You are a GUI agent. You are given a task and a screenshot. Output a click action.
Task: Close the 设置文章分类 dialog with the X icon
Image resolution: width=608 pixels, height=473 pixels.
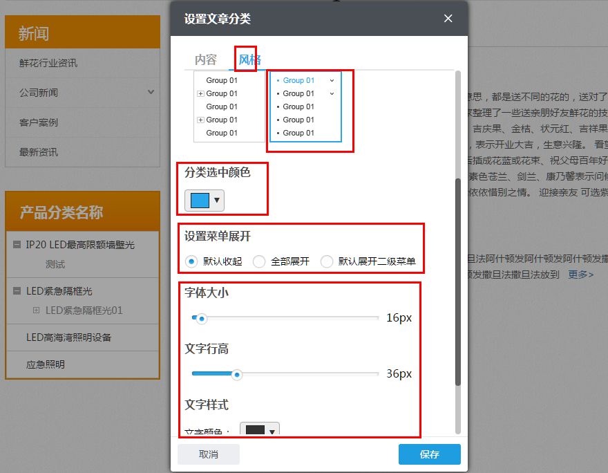click(448, 19)
